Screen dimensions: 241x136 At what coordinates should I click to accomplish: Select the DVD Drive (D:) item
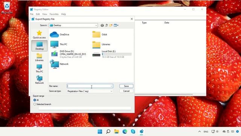[69, 54]
